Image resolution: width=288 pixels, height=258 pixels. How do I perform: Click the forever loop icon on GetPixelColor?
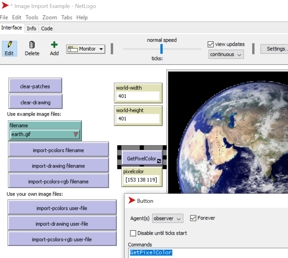tap(159, 161)
